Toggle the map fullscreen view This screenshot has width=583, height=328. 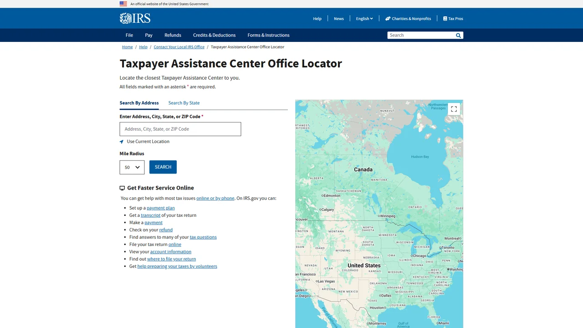click(x=454, y=109)
